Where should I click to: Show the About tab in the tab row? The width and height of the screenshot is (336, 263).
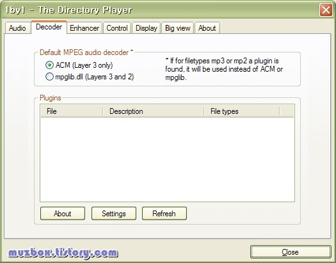207,28
